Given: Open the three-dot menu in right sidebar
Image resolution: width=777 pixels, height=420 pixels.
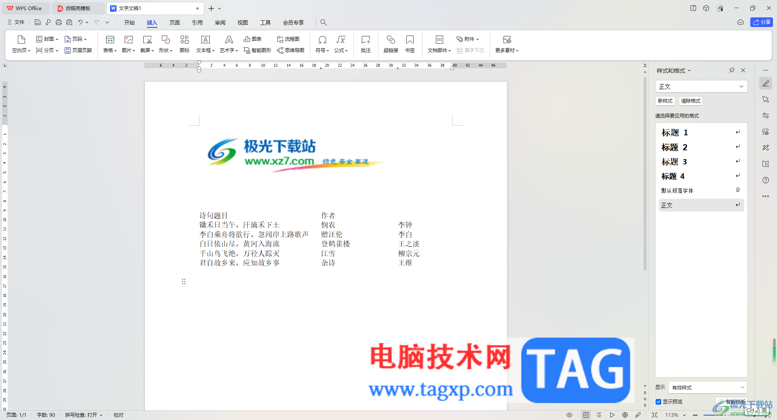Looking at the screenshot, I should pos(766,196).
